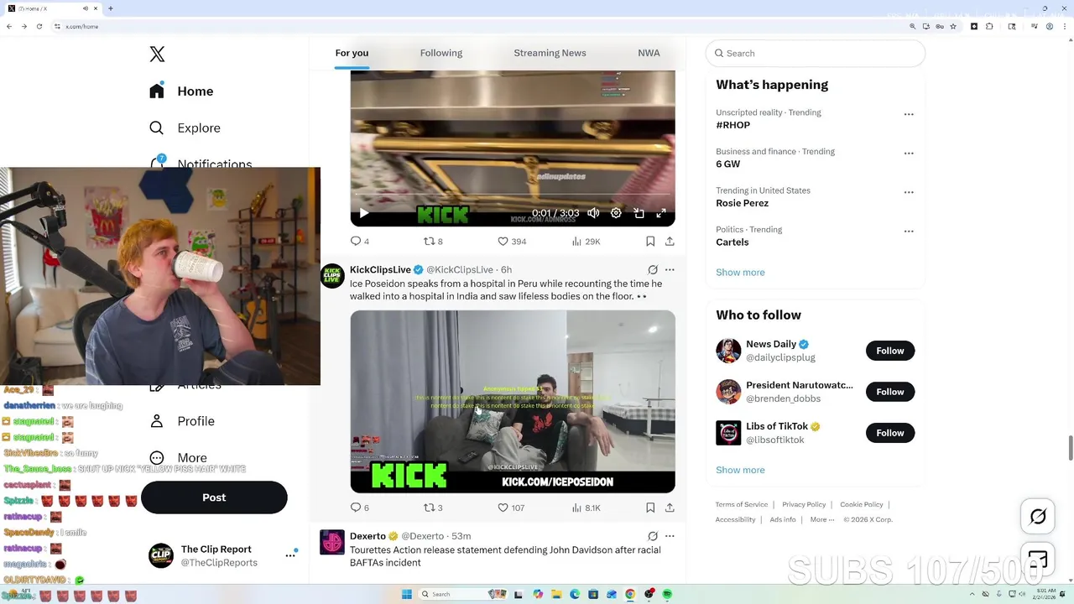
Task: Open the Privacy Policy link
Action: (x=804, y=505)
